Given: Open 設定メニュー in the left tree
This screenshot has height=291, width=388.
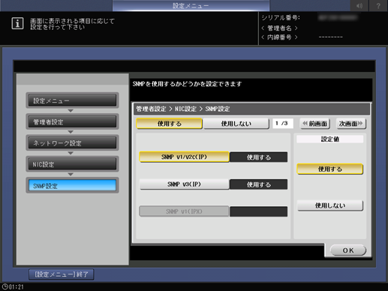Looking at the screenshot, I should [72, 100].
